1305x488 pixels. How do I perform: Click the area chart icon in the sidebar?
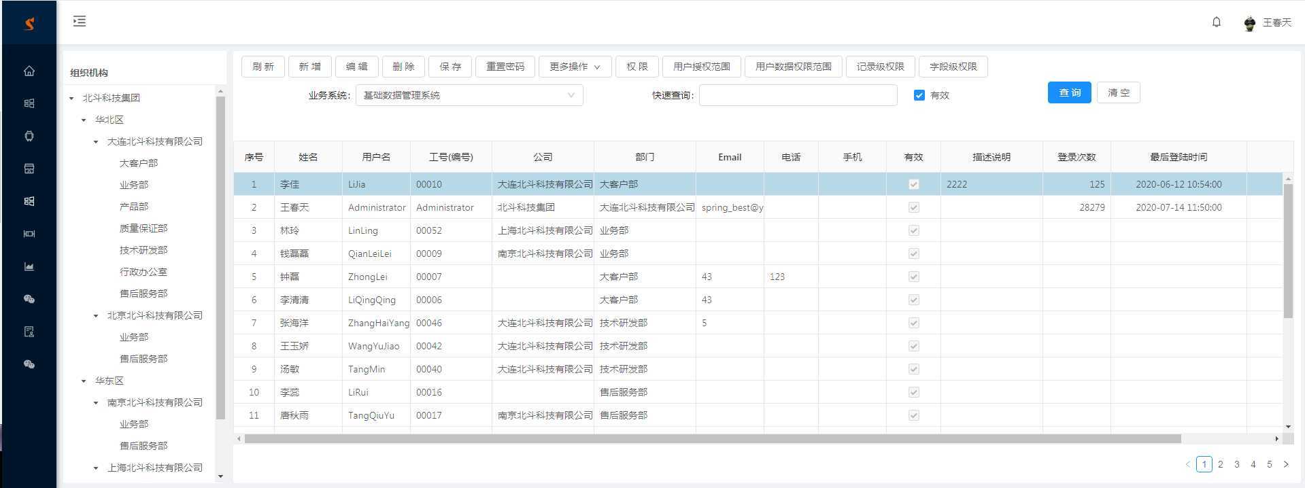point(29,266)
